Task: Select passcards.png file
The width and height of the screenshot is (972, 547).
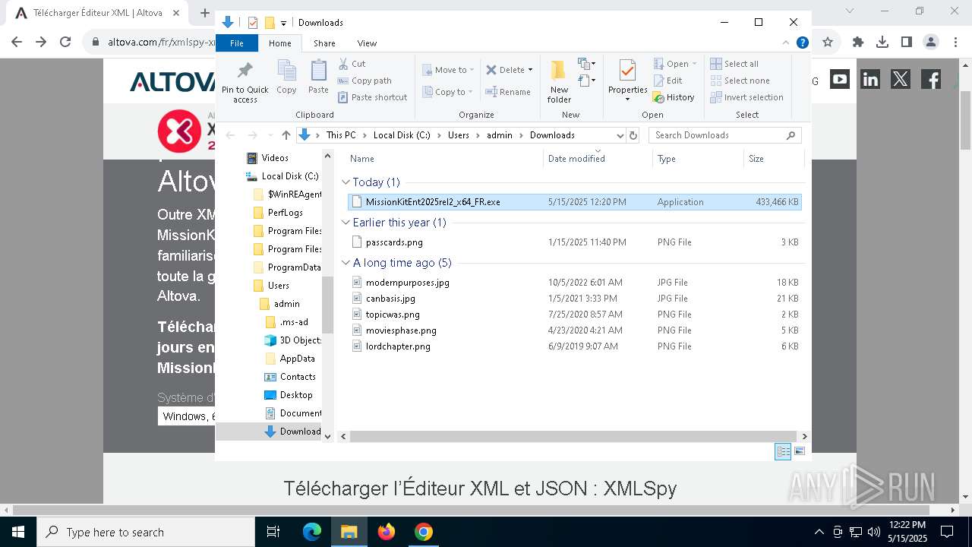Action: [x=575, y=242]
